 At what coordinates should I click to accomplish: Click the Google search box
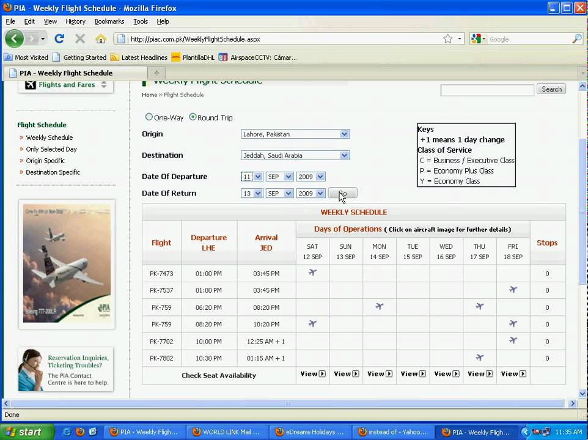click(529, 38)
